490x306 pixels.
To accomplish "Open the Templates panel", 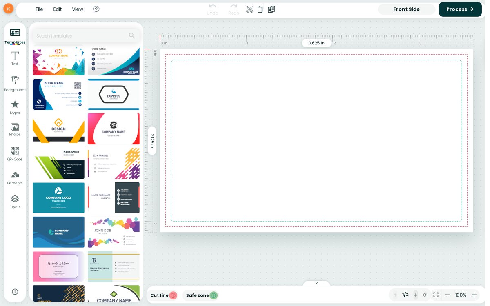I will click(x=15, y=36).
